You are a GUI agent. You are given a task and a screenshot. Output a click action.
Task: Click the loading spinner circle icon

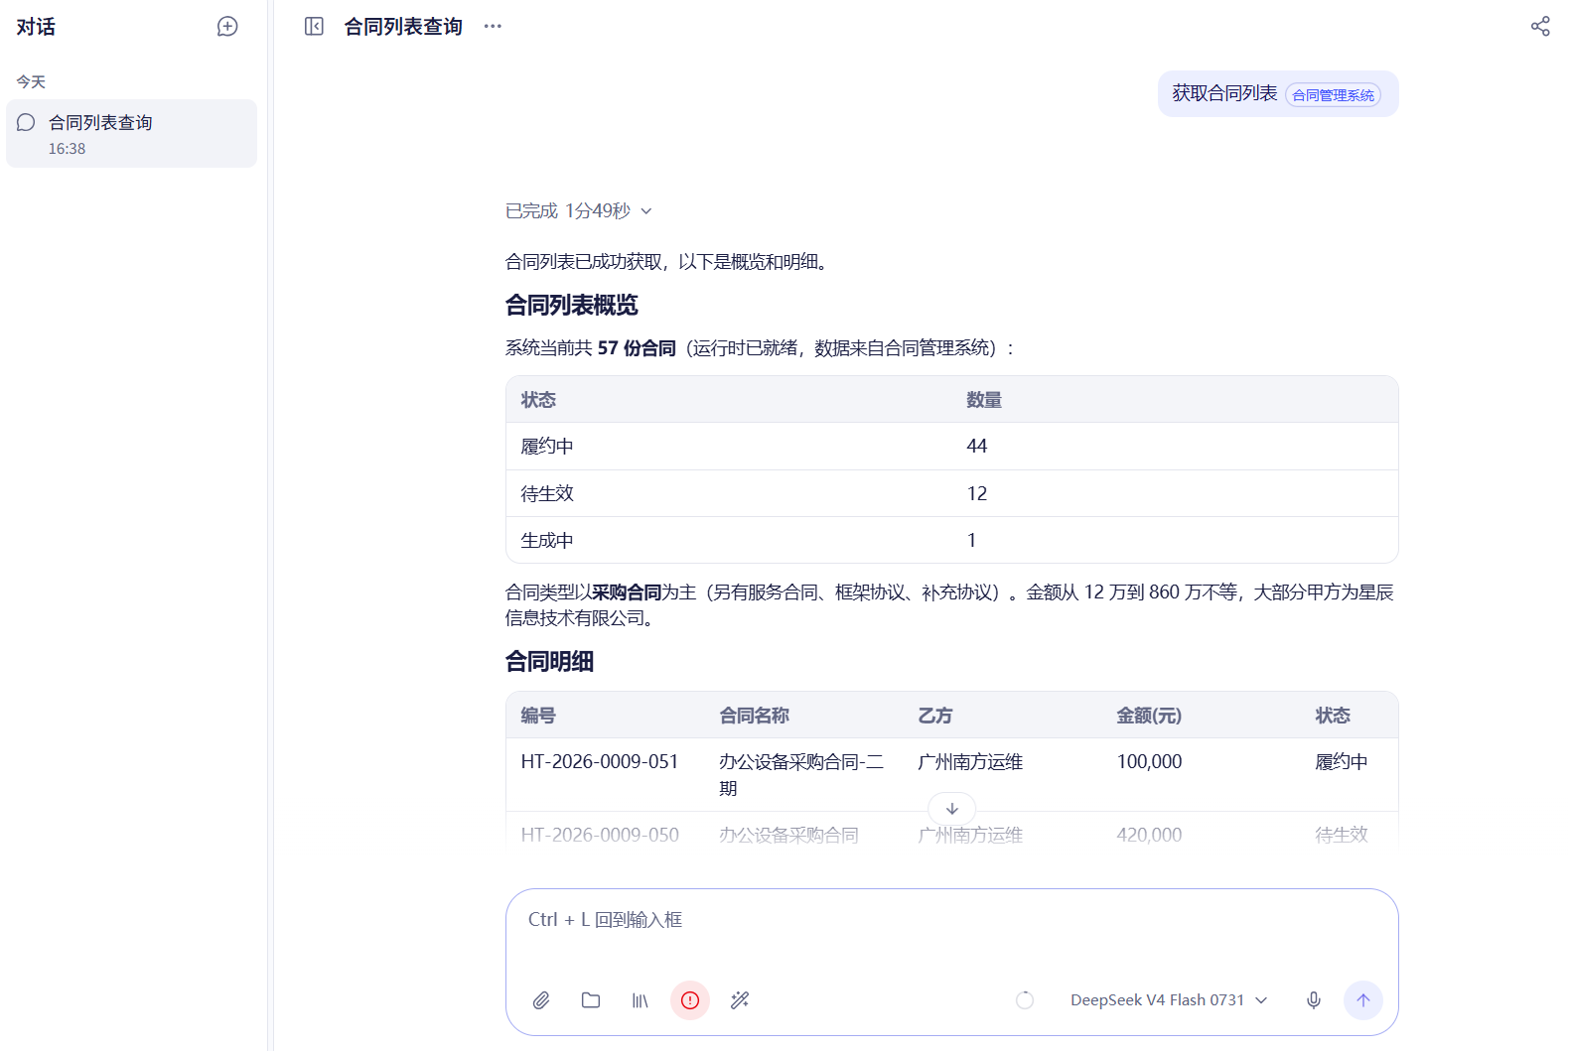coord(1025,1000)
